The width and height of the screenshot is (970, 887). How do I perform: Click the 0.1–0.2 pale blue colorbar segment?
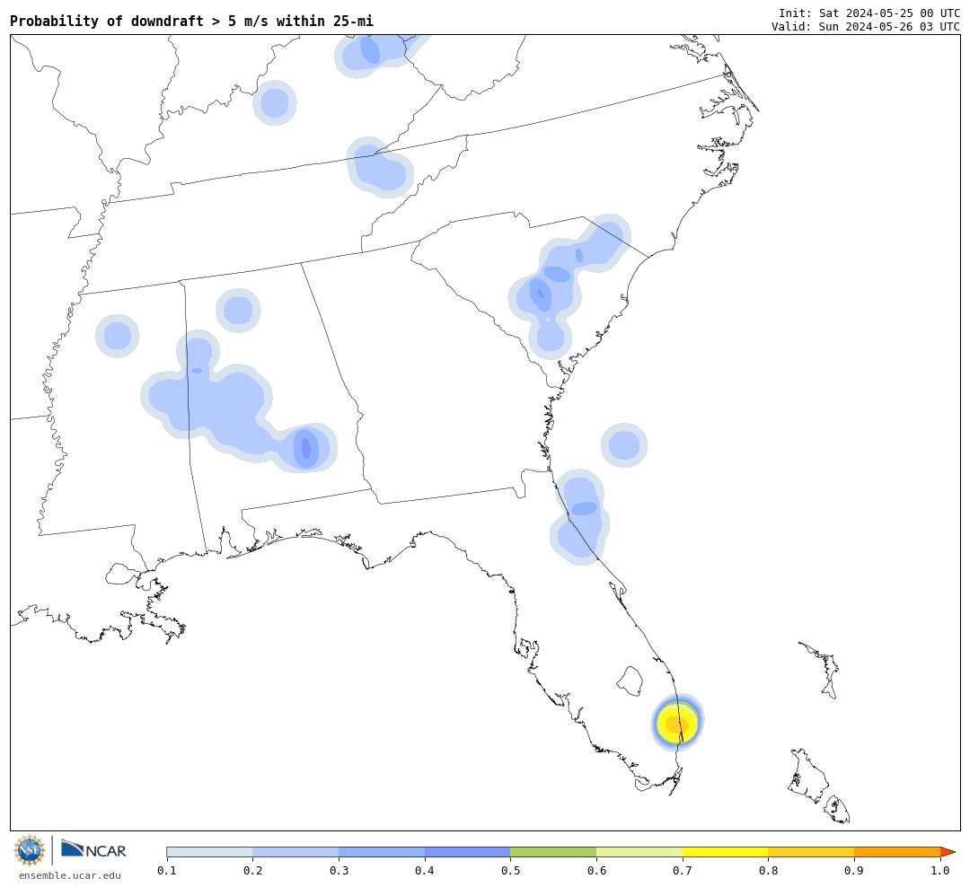point(209,852)
